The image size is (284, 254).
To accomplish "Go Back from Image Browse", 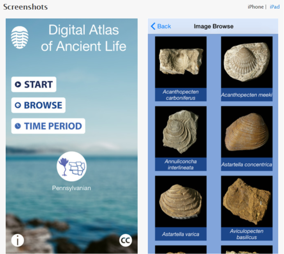I will coord(161,26).
